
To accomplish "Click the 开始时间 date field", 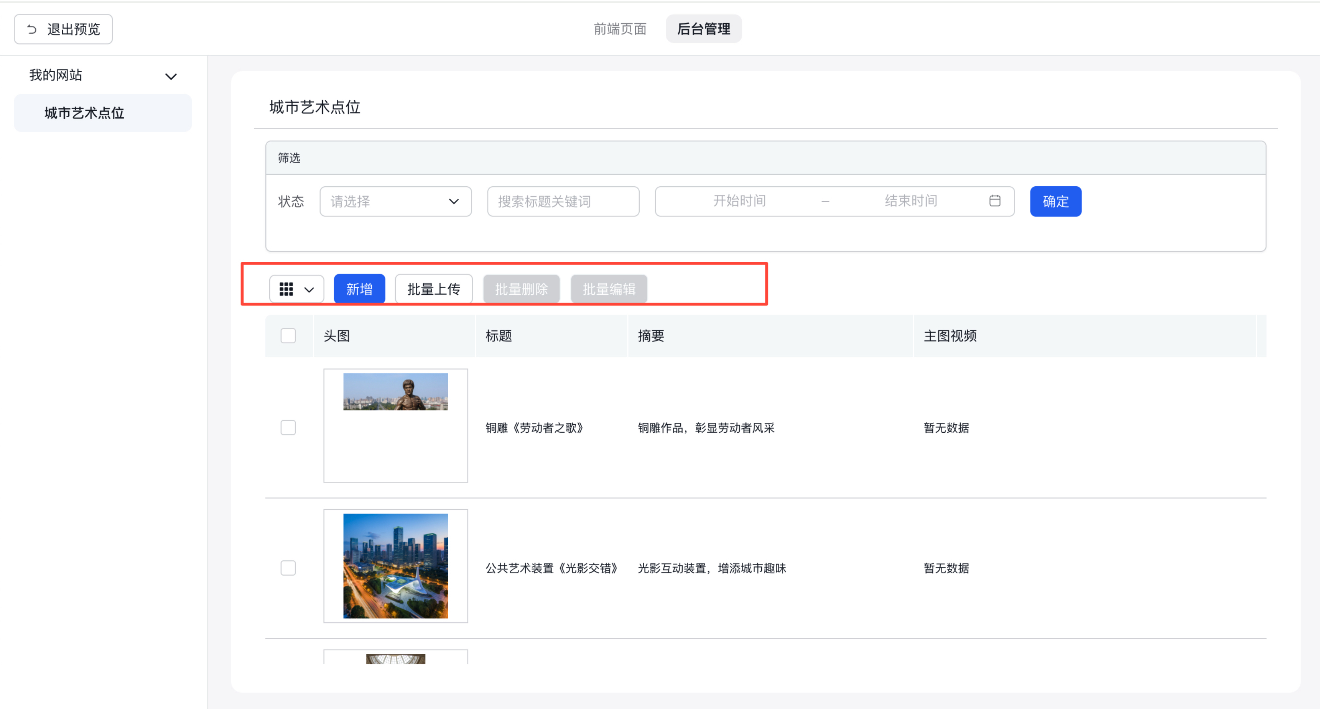I will tap(739, 201).
